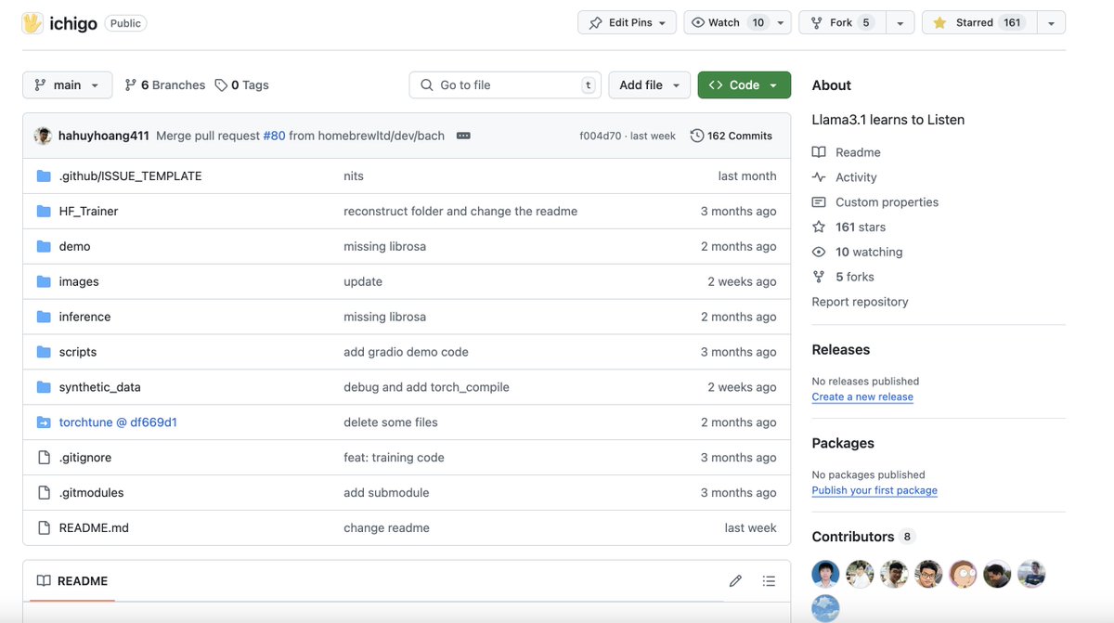Open the 'change readme' commit message
Screen dimensions: 1114x623
point(386,528)
